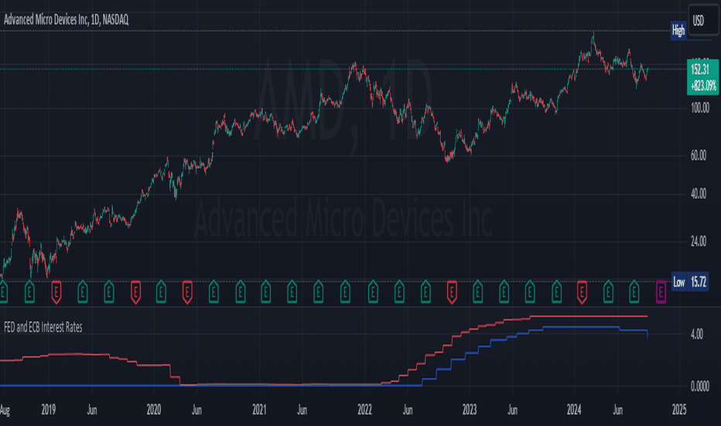Image resolution: width=721 pixels, height=426 pixels.
Task: Open the red earnings marker for late 2022
Action: click(x=452, y=291)
